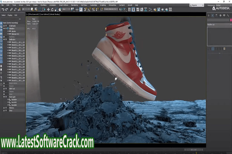The image size is (232, 154).
Task: Click the Select and Link tool
Action: point(11,10)
